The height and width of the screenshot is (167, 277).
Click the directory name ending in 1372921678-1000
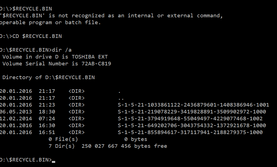192,126
